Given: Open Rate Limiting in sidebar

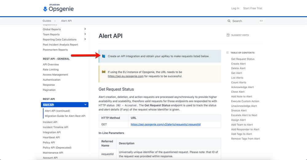Looking at the screenshot, I should (50, 69).
